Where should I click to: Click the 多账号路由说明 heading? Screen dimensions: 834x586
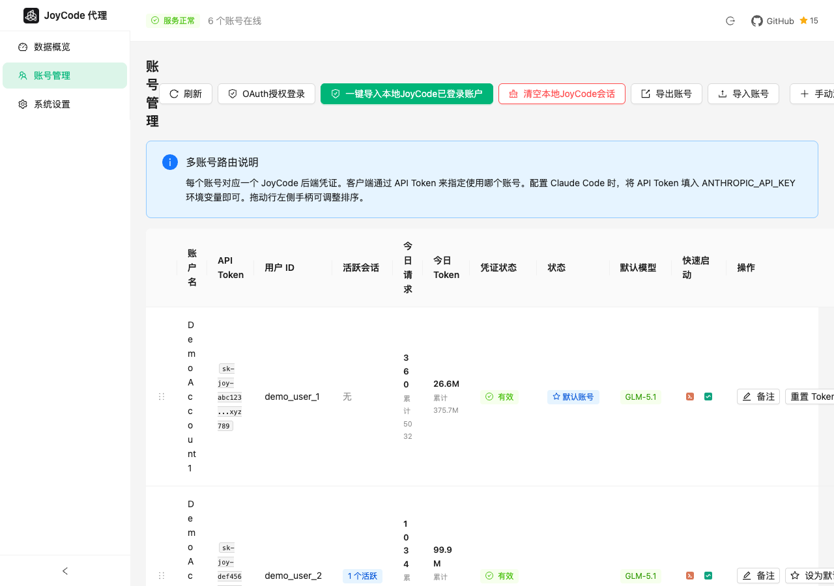pos(222,163)
